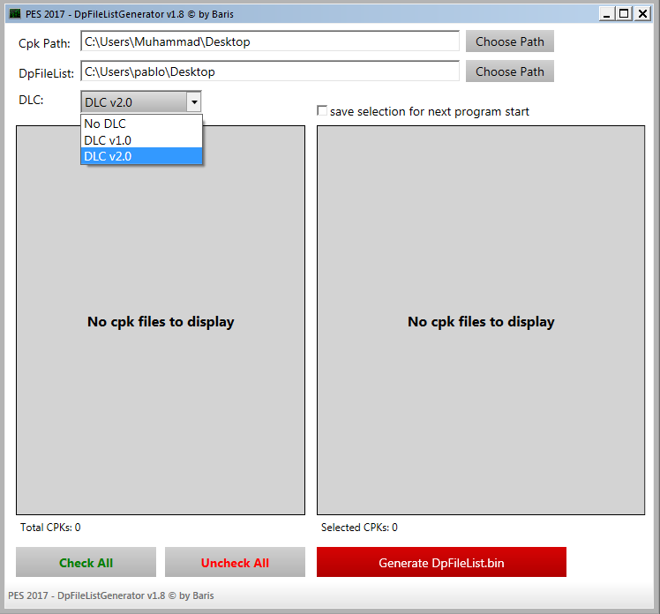Collapse the DLC dropdown using its arrow
Screen dimensions: 660x614
[194, 101]
